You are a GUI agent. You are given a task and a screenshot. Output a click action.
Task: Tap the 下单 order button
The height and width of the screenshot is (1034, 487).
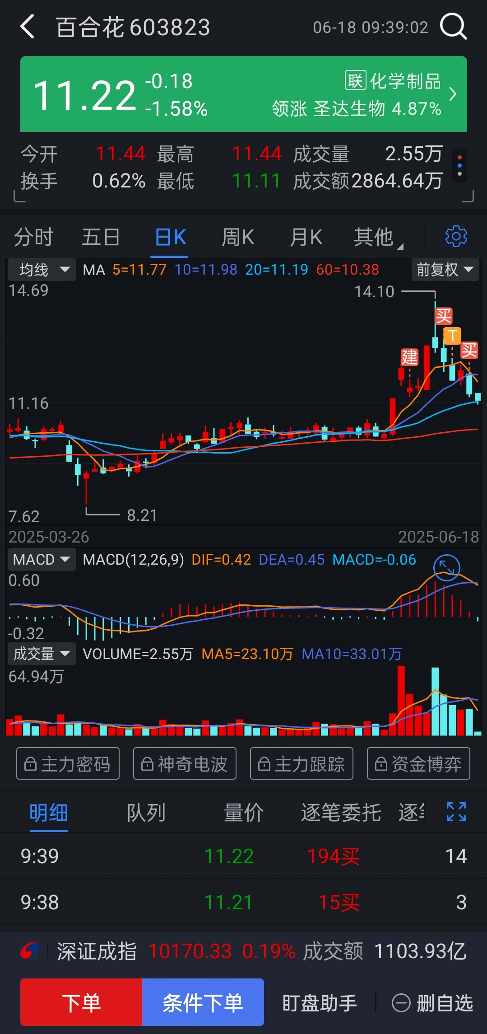(81, 1002)
